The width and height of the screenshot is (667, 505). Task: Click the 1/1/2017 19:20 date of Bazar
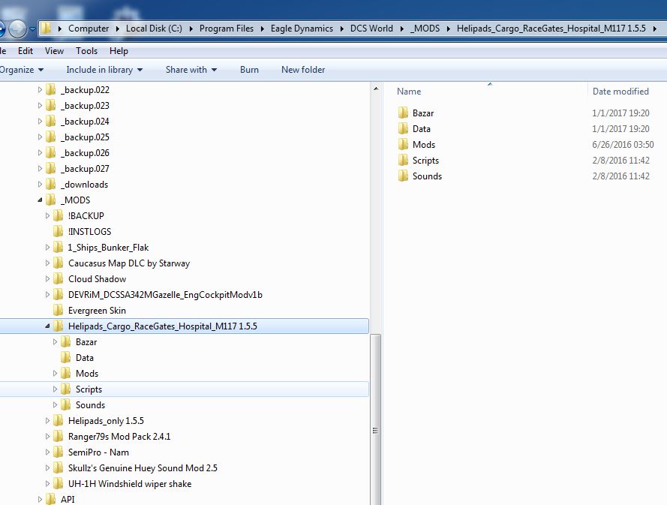pyautogui.click(x=620, y=113)
